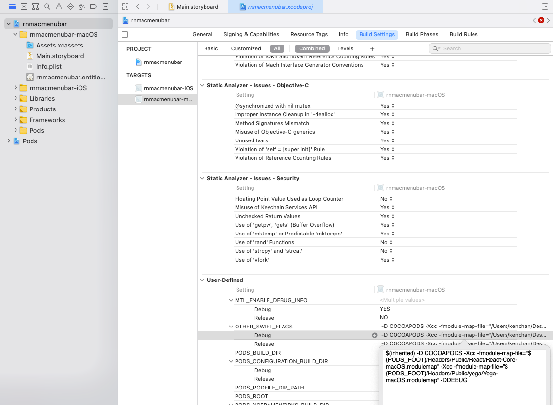Click the red error indicator icon
The image size is (553, 405).
[x=541, y=20]
